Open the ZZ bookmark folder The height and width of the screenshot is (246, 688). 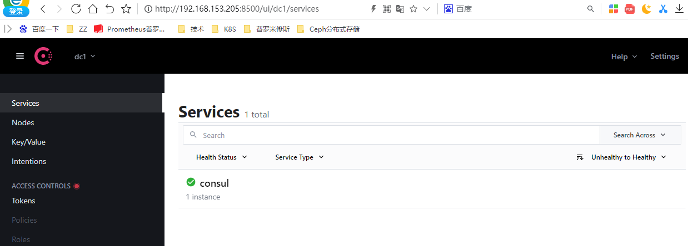click(77, 29)
